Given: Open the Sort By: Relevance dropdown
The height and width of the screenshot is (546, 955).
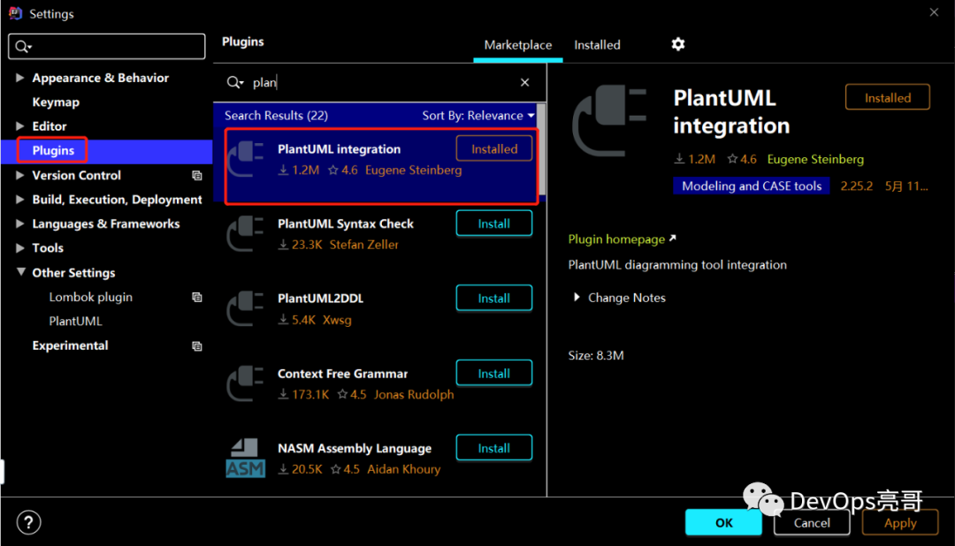Looking at the screenshot, I should coord(478,116).
